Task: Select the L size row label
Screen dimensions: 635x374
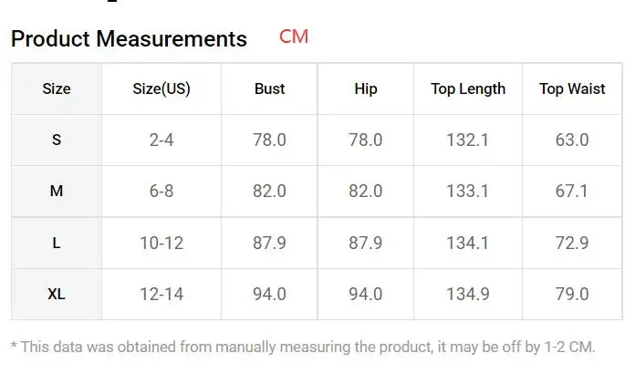Action: click(57, 243)
